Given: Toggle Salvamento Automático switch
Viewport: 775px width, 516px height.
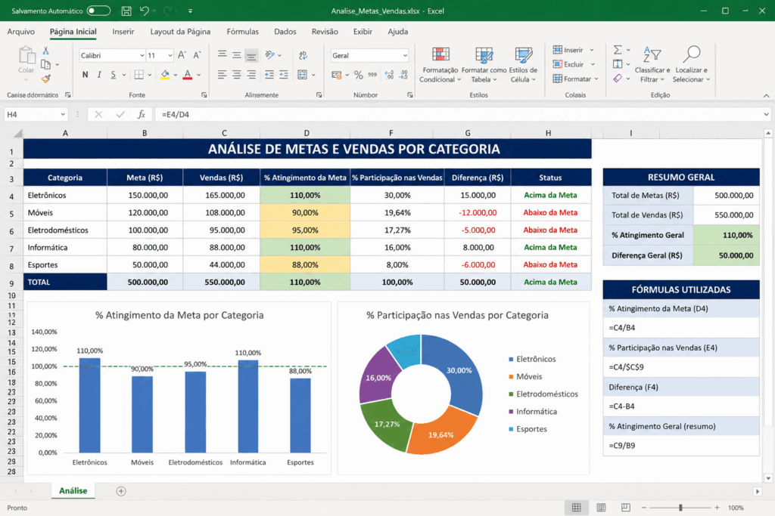Looking at the screenshot, I should point(98,11).
